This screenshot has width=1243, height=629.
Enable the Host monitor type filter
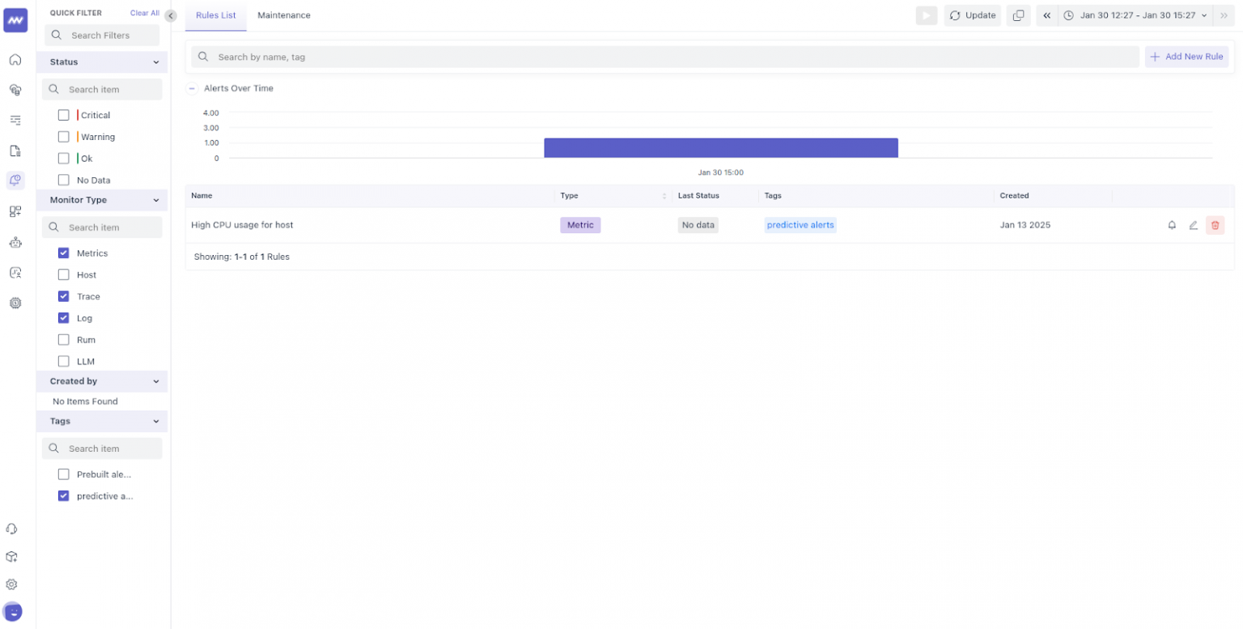(63, 274)
